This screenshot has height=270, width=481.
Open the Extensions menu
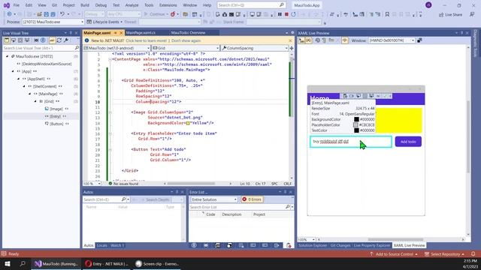[x=168, y=5]
